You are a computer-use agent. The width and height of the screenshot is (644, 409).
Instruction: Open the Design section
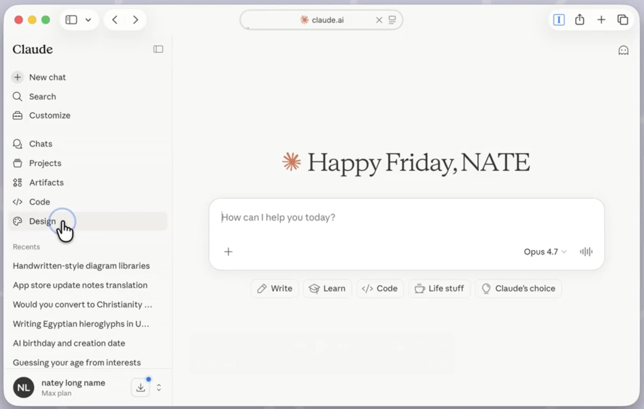pyautogui.click(x=42, y=221)
